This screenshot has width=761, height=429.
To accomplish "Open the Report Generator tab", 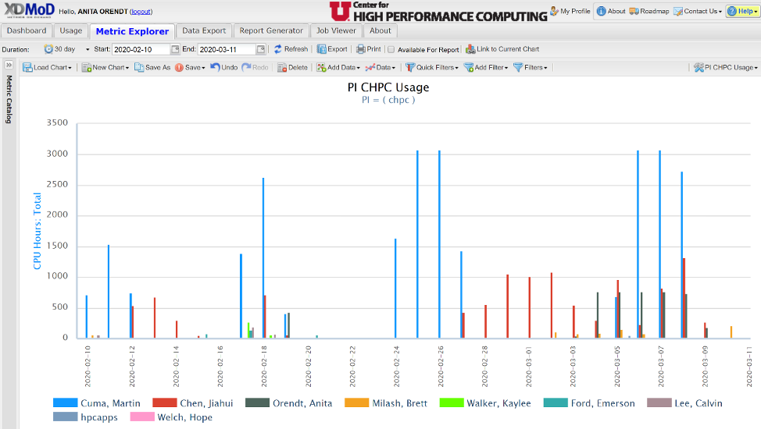I will pyautogui.click(x=270, y=30).
